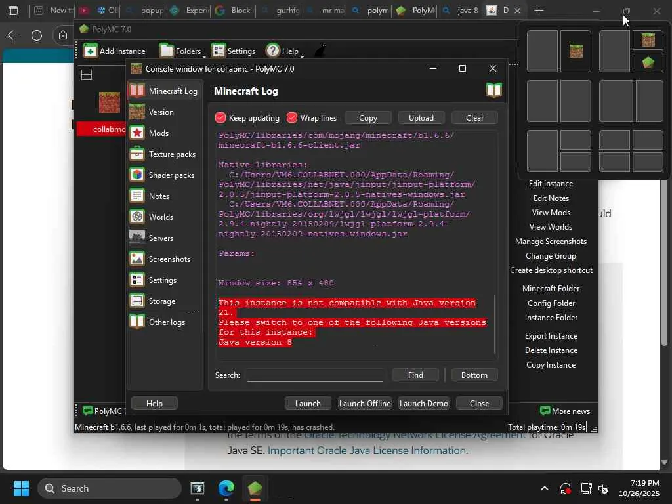Click the Worlds globe icon
Screen dimensions: 672x504
point(137,217)
